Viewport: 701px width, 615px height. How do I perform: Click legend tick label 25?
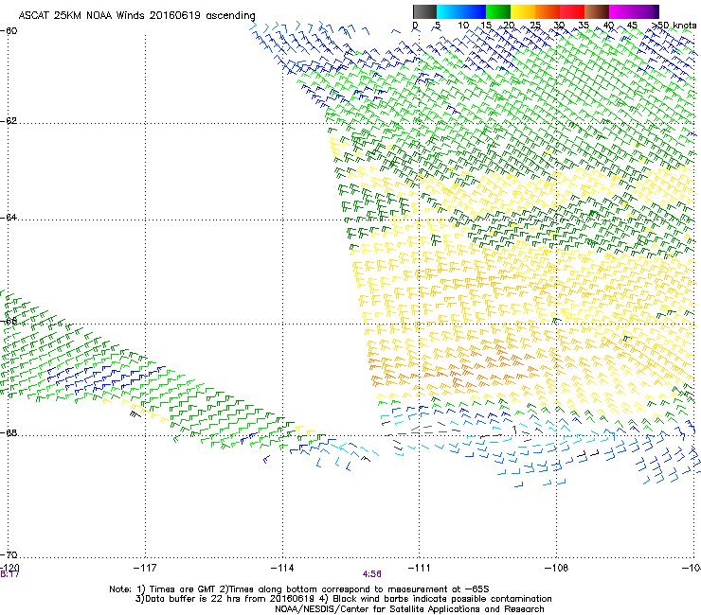(x=535, y=26)
